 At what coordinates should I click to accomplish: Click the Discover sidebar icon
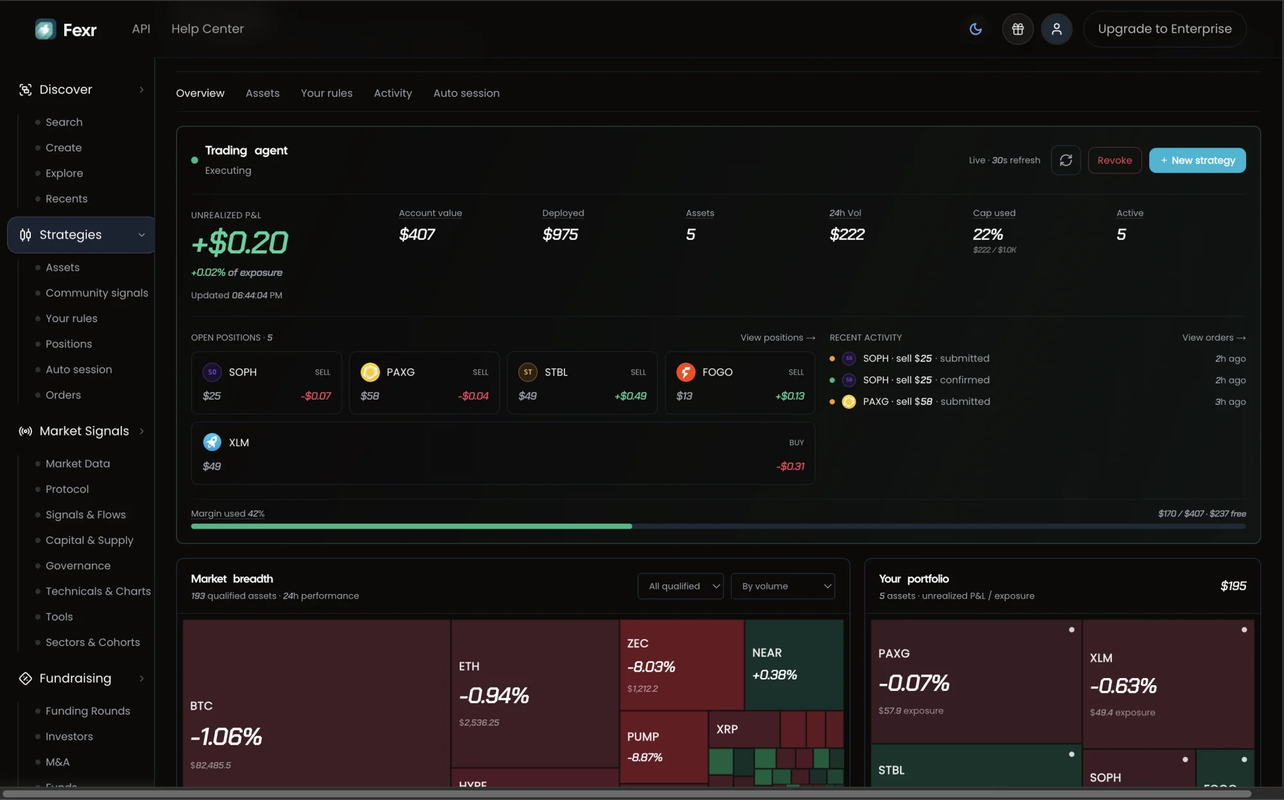[x=25, y=90]
